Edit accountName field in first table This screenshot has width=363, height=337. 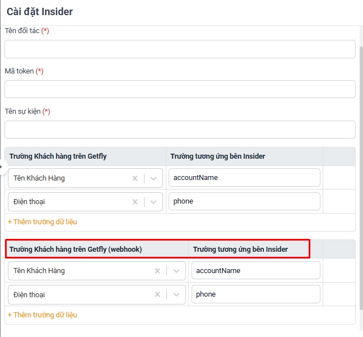[x=244, y=178]
